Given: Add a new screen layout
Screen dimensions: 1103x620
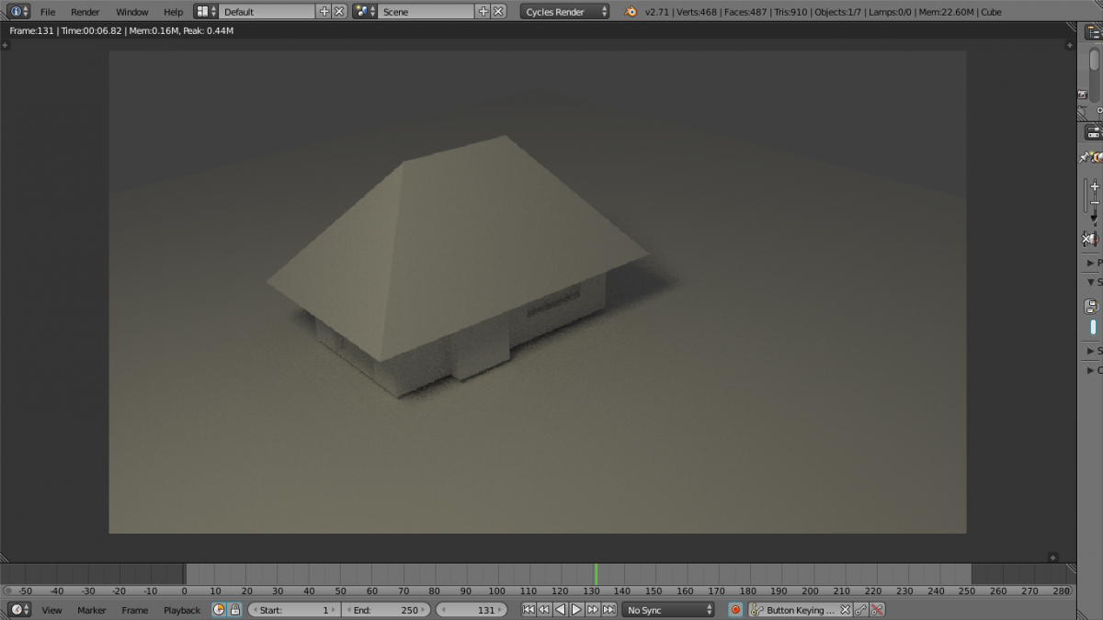Looking at the screenshot, I should (324, 12).
